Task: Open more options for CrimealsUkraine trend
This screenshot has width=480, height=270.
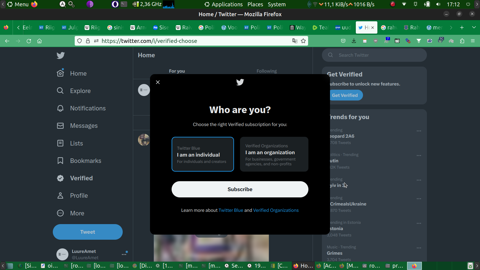Action: (x=419, y=199)
